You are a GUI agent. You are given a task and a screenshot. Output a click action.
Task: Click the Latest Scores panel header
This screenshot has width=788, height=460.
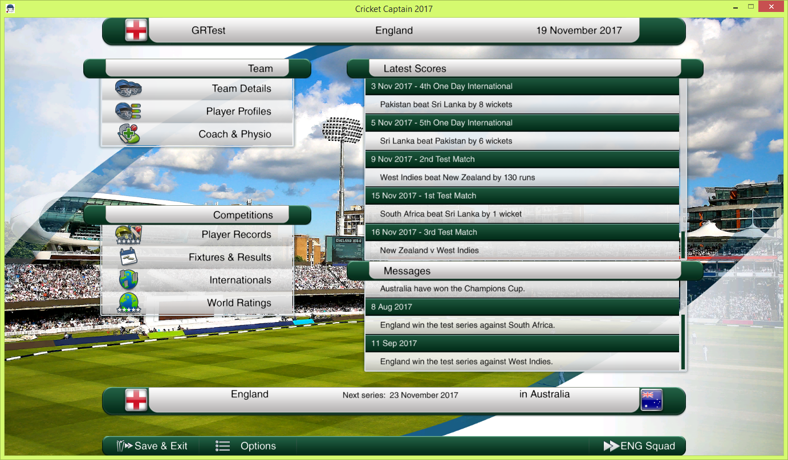point(525,68)
